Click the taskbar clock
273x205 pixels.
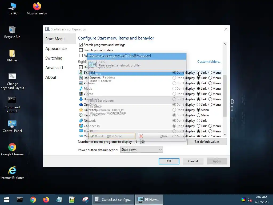261,200
